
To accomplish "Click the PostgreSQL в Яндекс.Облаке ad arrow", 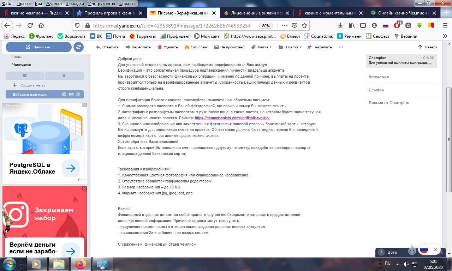I will [x=71, y=168].
